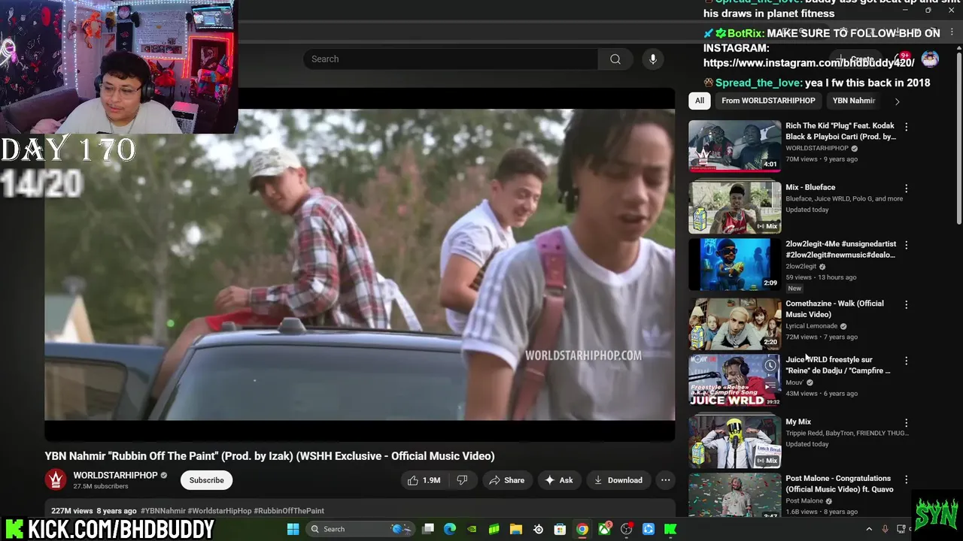Open options for Rich The Kid video
Viewport: 963px width, 541px height.
click(906, 127)
